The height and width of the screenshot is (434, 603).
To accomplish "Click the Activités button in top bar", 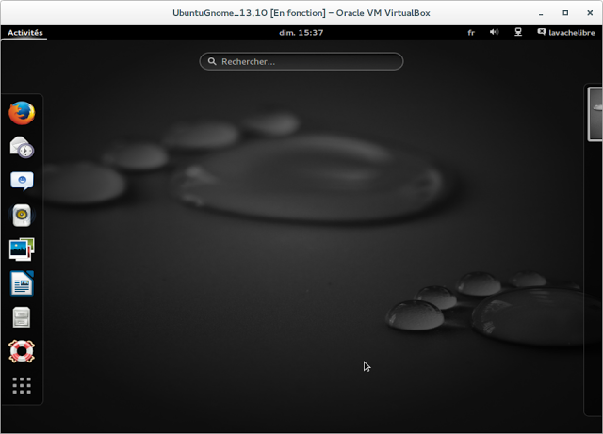I will point(25,33).
